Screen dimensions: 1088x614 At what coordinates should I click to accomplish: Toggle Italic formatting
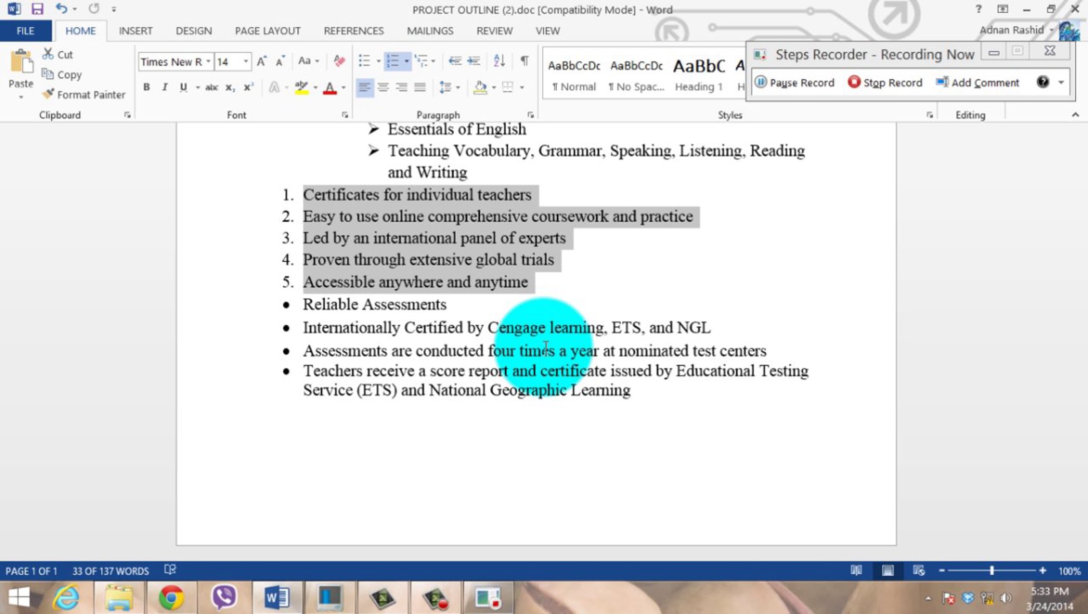click(x=165, y=87)
